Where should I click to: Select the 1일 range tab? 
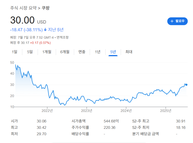[15, 52]
